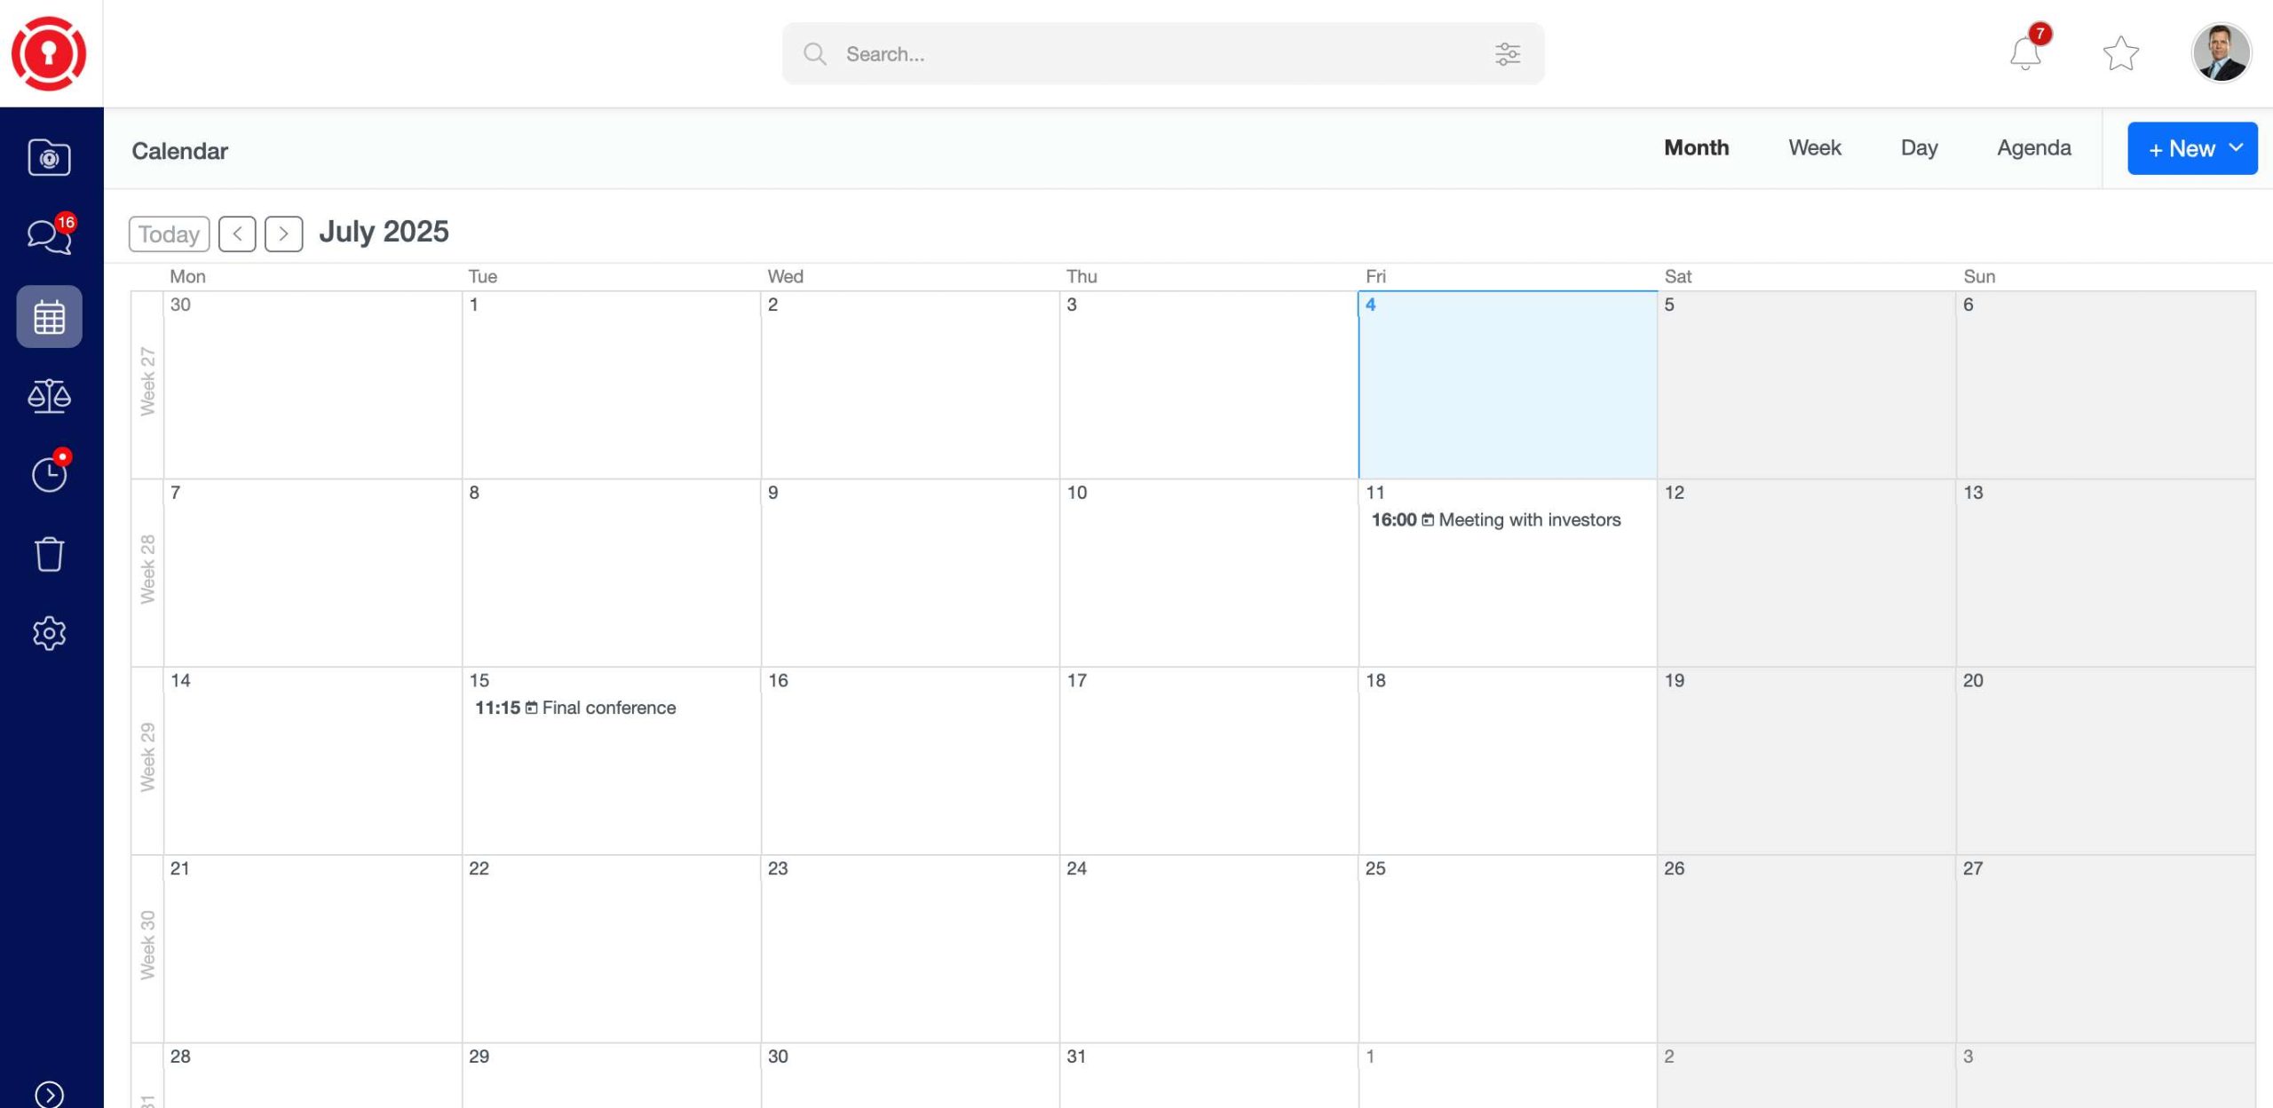Viewport: 2273px width, 1108px height.
Task: Go to the previous month
Action: click(237, 233)
